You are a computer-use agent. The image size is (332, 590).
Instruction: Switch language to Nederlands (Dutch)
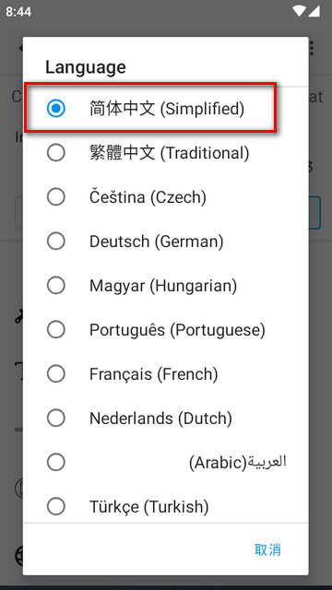click(x=166, y=418)
